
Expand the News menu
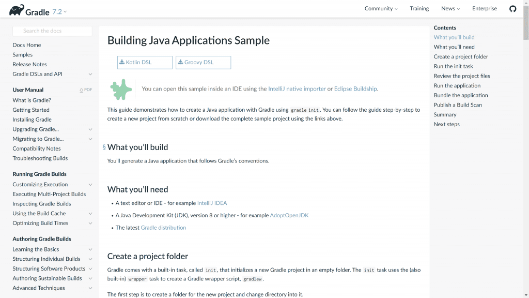pos(450,9)
